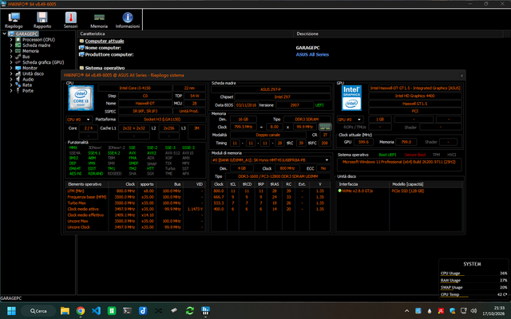Click the Produttore computer row icon

pyautogui.click(x=81, y=54)
